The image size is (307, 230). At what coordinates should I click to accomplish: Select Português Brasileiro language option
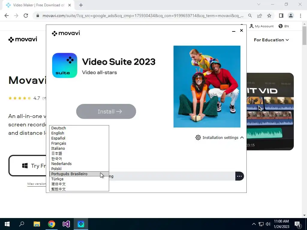[79, 174]
